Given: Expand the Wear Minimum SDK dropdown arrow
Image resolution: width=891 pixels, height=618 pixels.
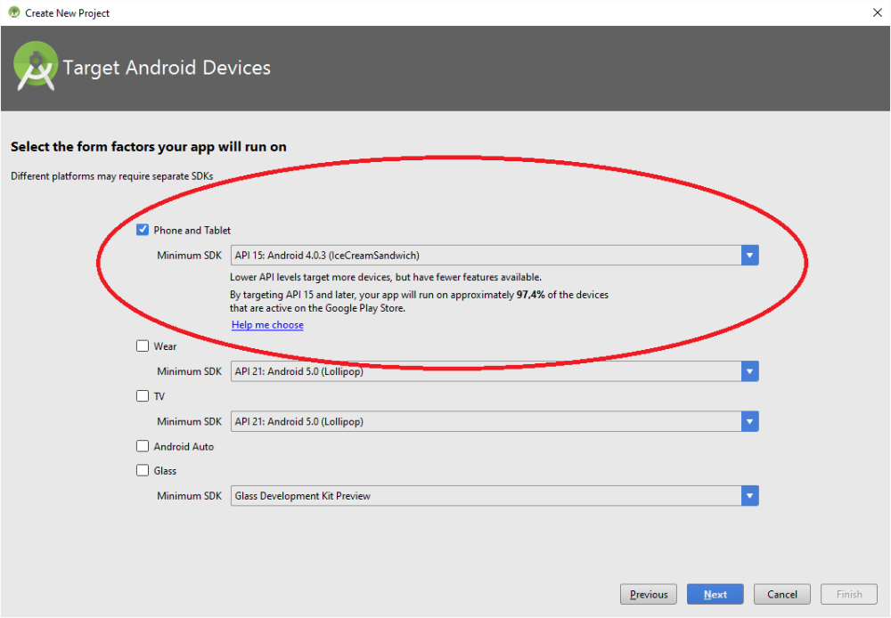Looking at the screenshot, I should (749, 371).
